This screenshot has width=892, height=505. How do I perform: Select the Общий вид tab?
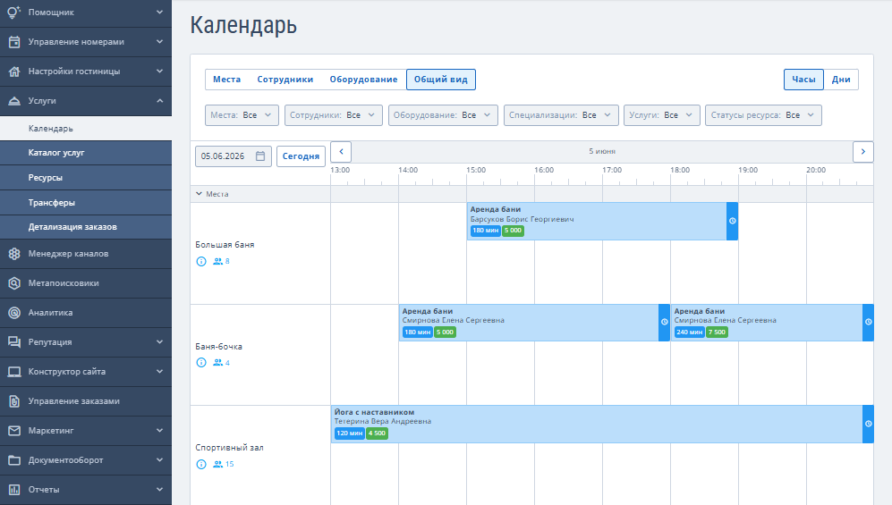pos(441,80)
